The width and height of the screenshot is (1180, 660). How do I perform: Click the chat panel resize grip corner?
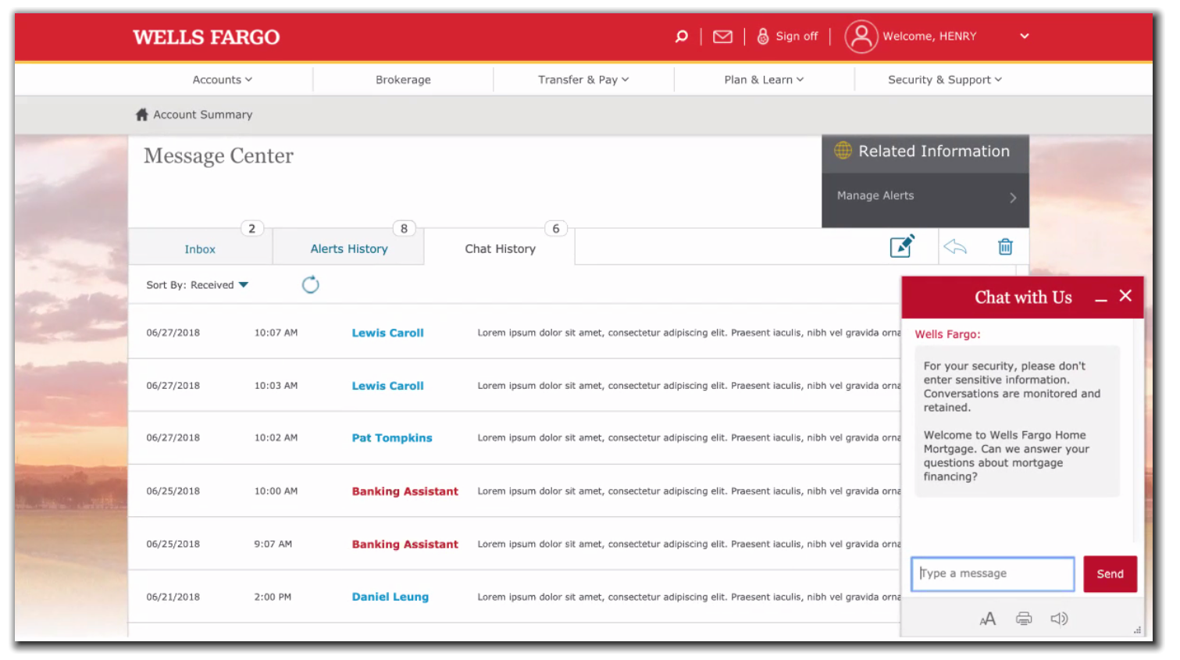point(1137,630)
